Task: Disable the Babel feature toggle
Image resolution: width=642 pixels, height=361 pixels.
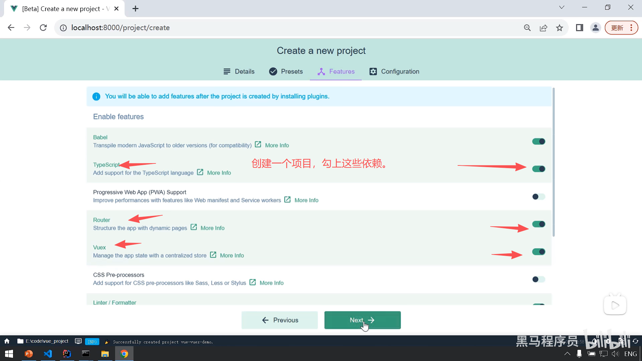Action: (538, 141)
